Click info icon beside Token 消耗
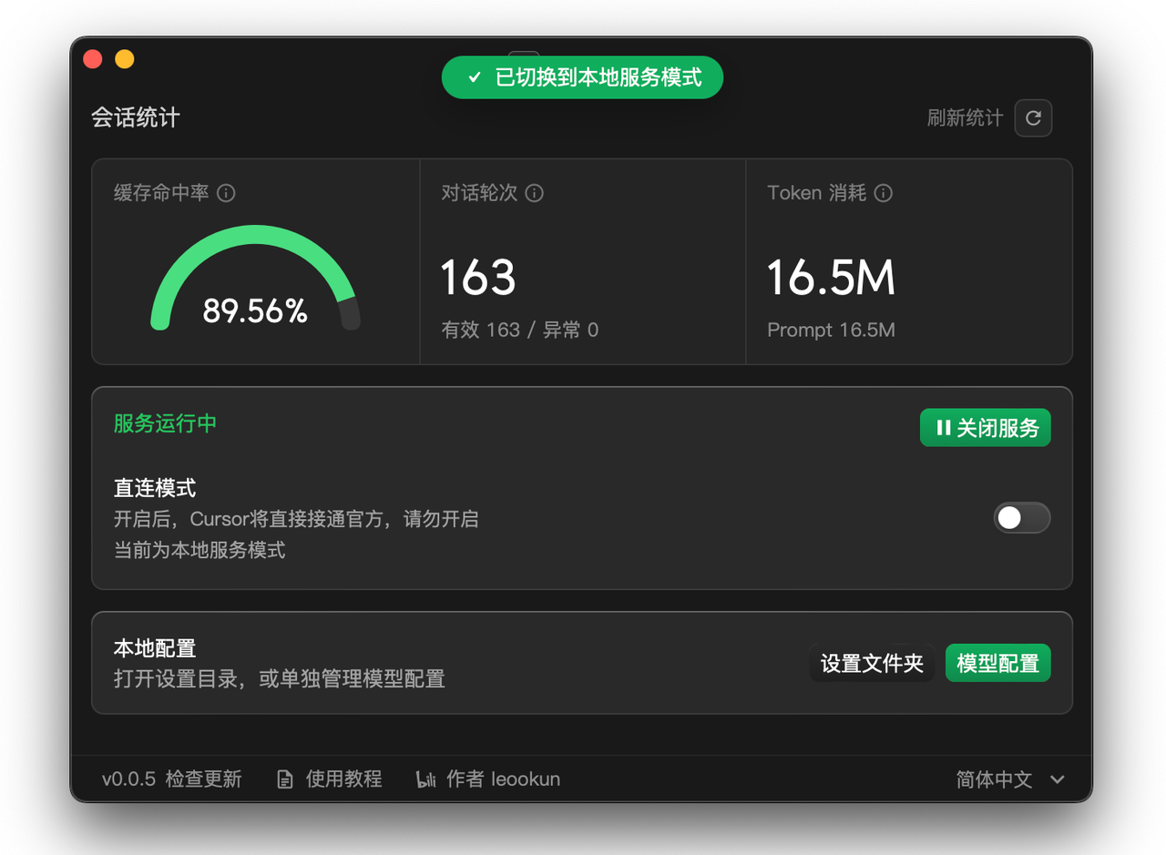Viewport: 1166px width, 855px height. tap(883, 193)
